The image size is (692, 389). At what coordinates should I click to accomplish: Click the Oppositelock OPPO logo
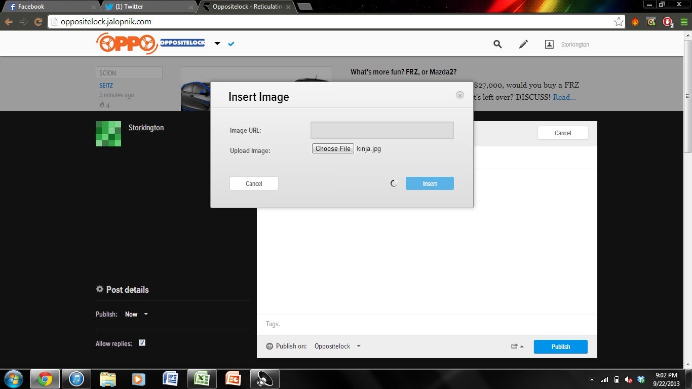(127, 44)
